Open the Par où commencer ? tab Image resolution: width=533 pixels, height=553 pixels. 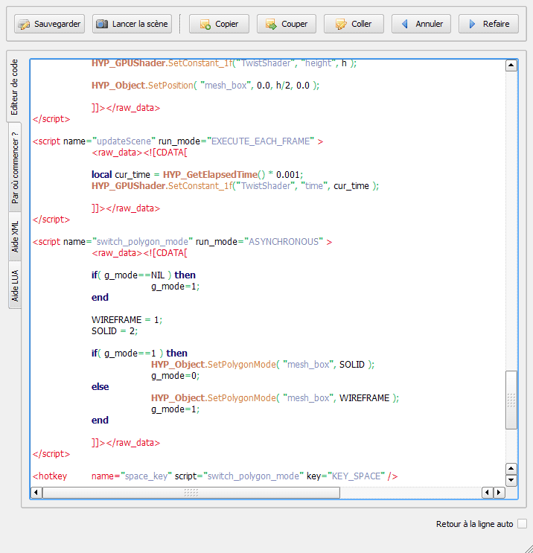(x=15, y=167)
